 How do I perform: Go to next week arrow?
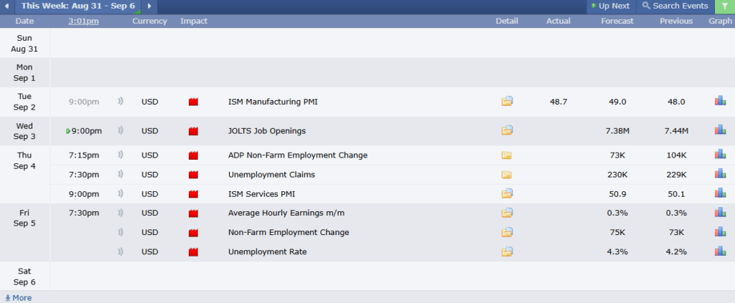149,6
